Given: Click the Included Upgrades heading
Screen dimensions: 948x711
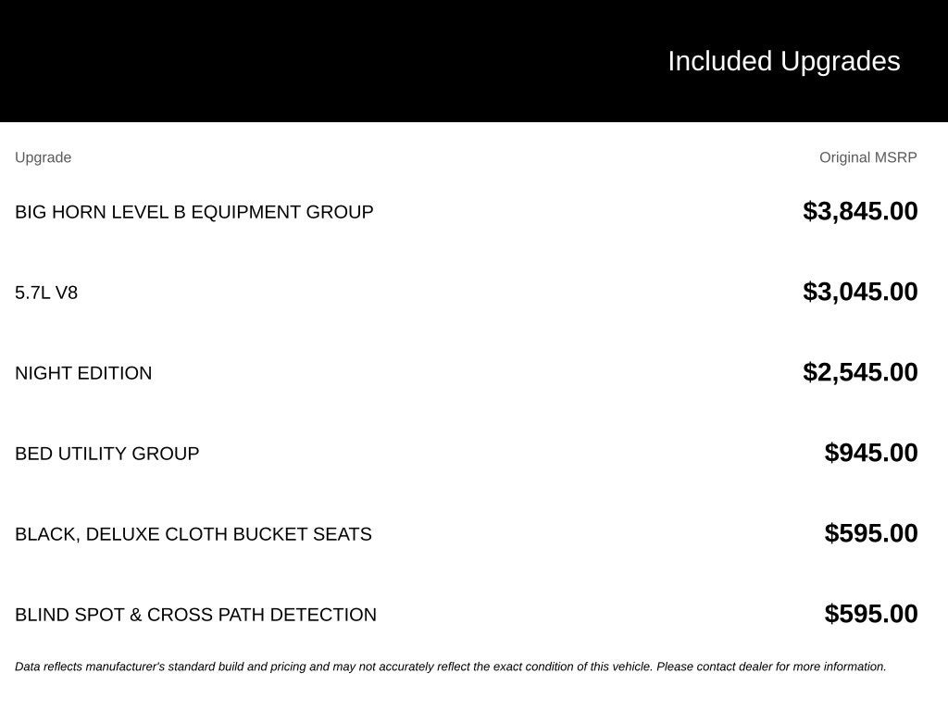Looking at the screenshot, I should pos(783,61).
